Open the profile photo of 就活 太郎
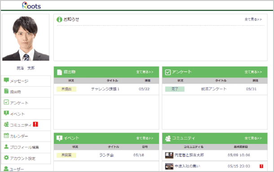Viewport: 274px width, 172px height. (x=26, y=38)
